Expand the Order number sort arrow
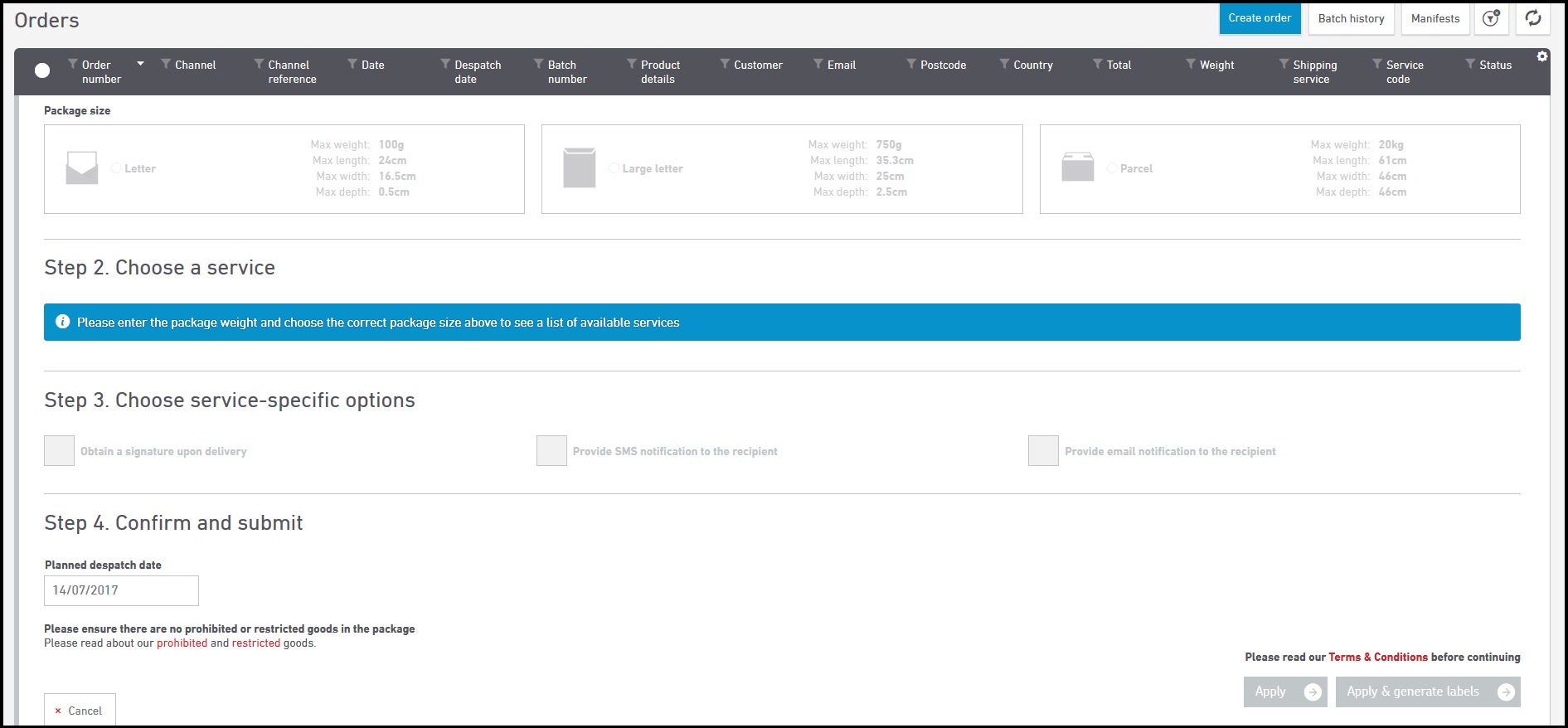 tap(140, 64)
